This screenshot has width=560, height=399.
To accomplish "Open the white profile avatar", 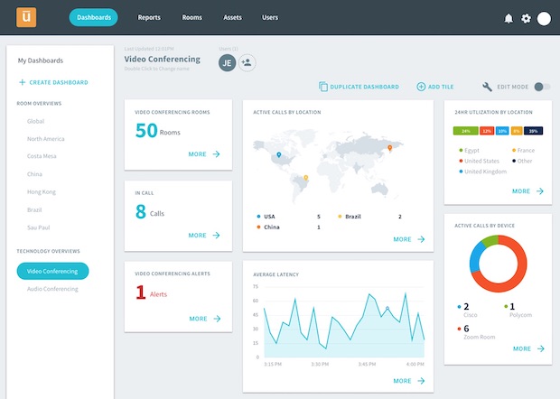I will pyautogui.click(x=544, y=18).
